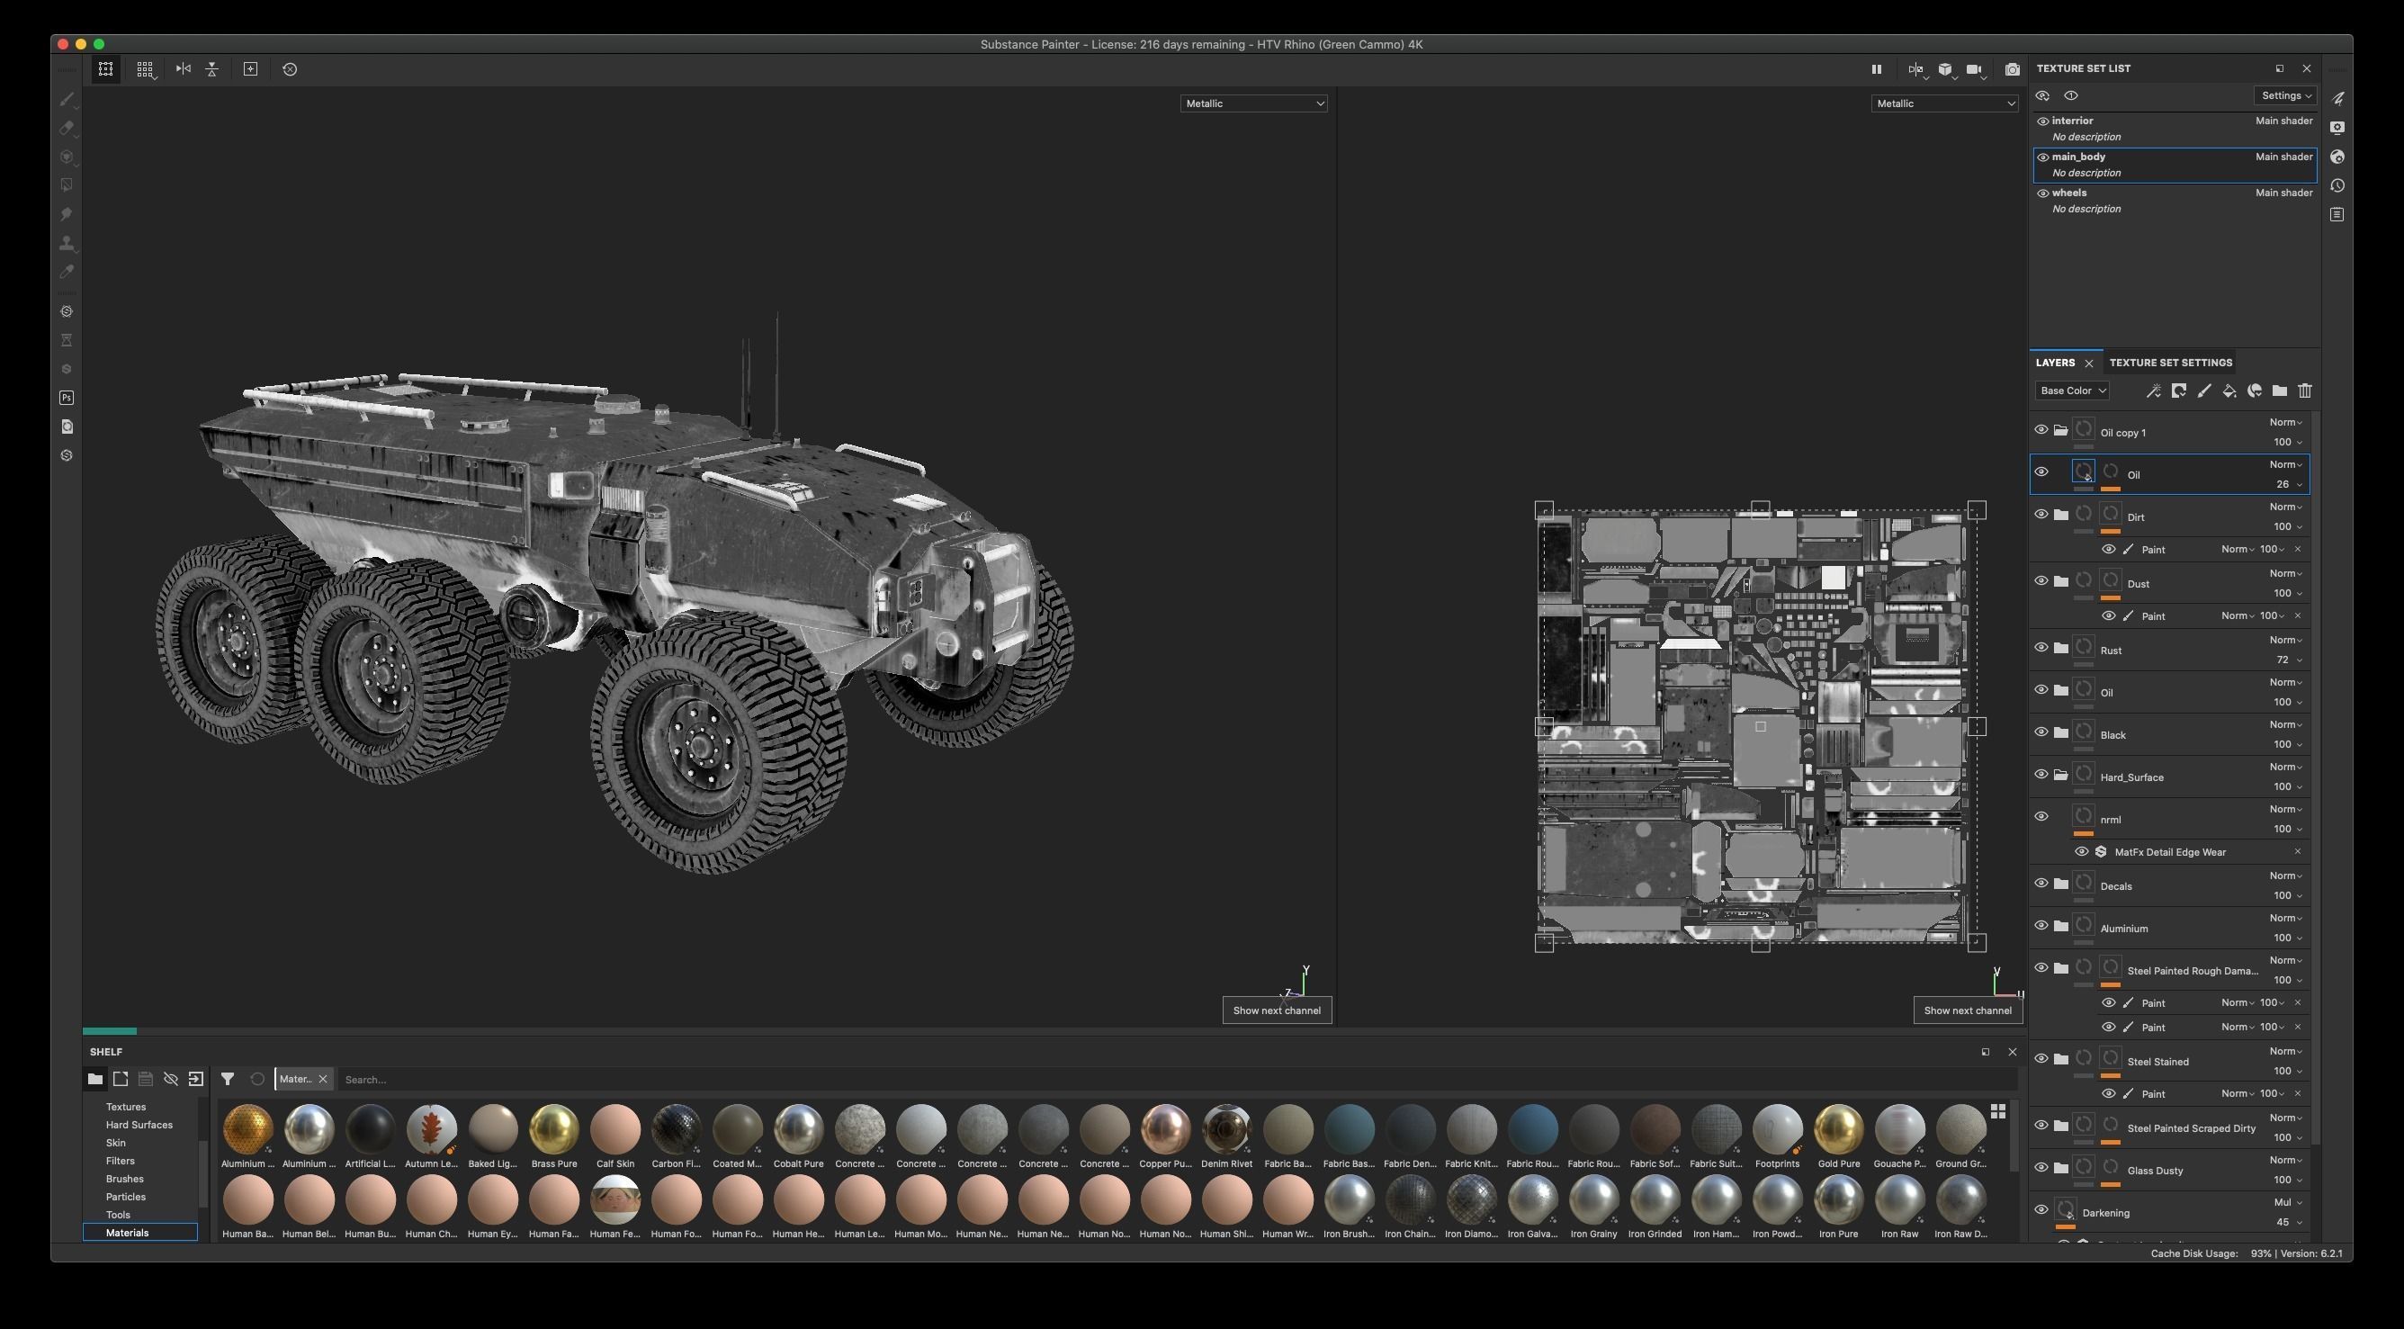Screen dimensions: 2404x1329
Task: Click shelf filter funnel icon
Action: (x=227, y=1079)
